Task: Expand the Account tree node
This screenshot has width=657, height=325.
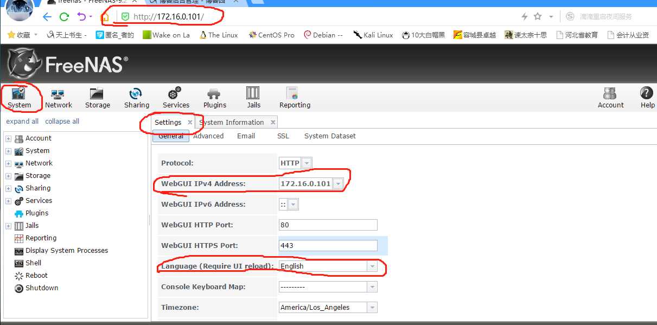Action: (x=8, y=138)
